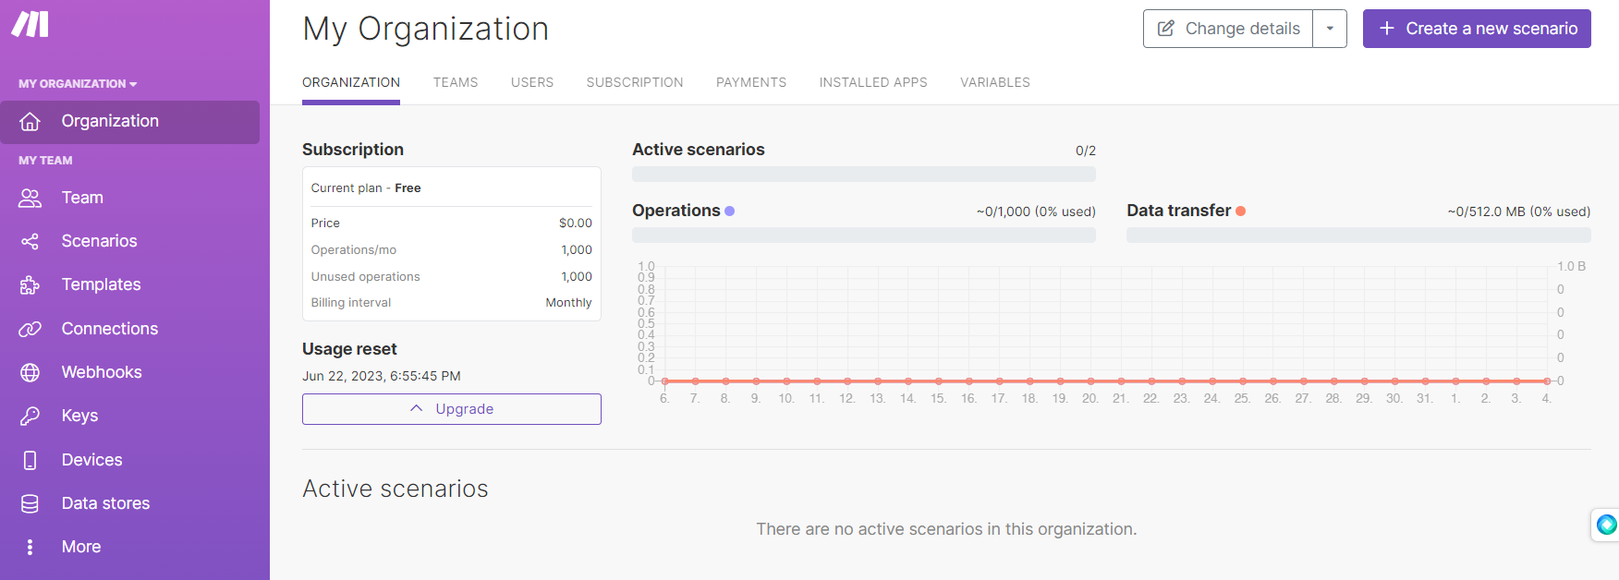The image size is (1619, 580).
Task: Click the Billing interval 'Monthly' value
Action: point(568,302)
